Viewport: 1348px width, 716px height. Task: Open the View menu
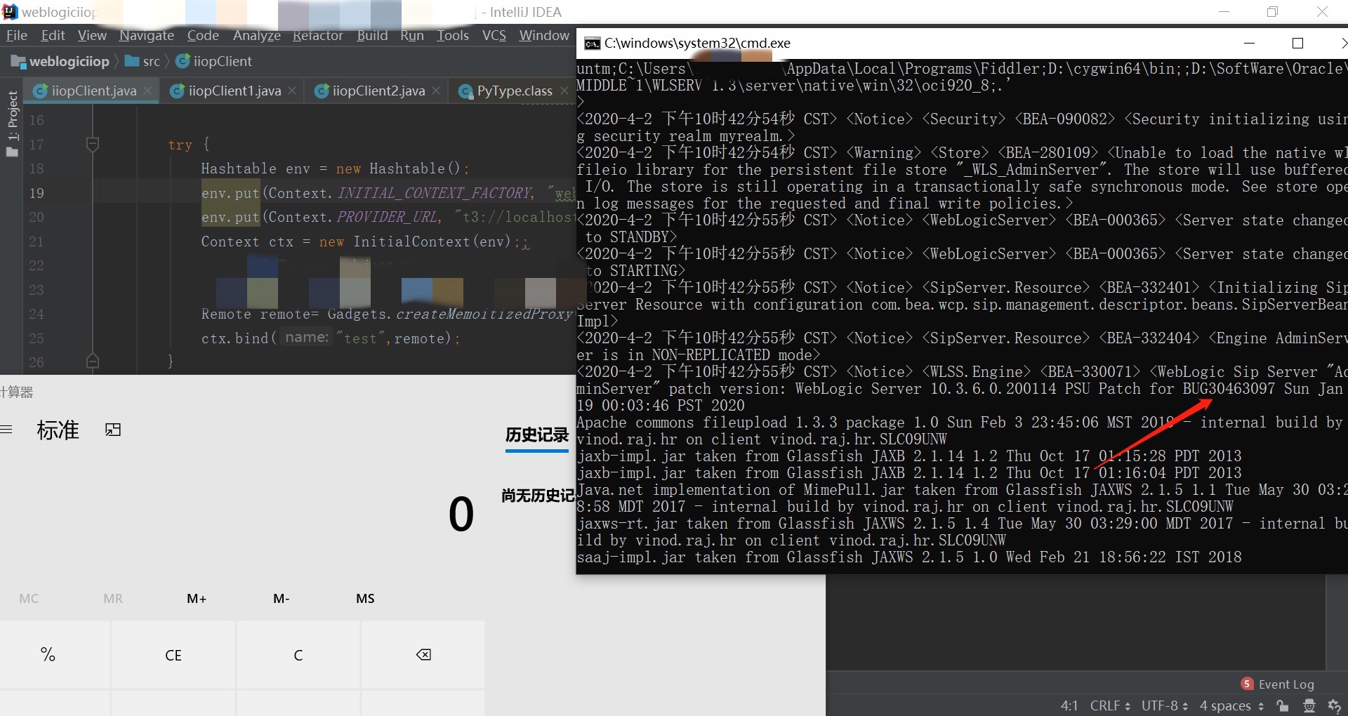92,35
